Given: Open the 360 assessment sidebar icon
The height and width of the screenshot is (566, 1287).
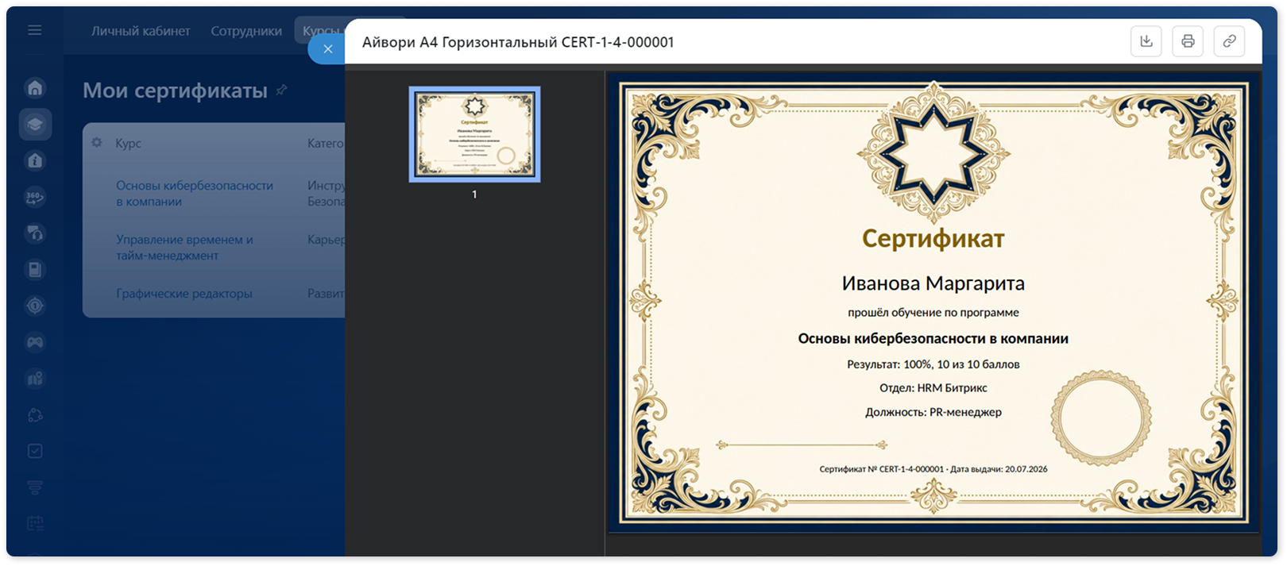Looking at the screenshot, I should coord(35,197).
